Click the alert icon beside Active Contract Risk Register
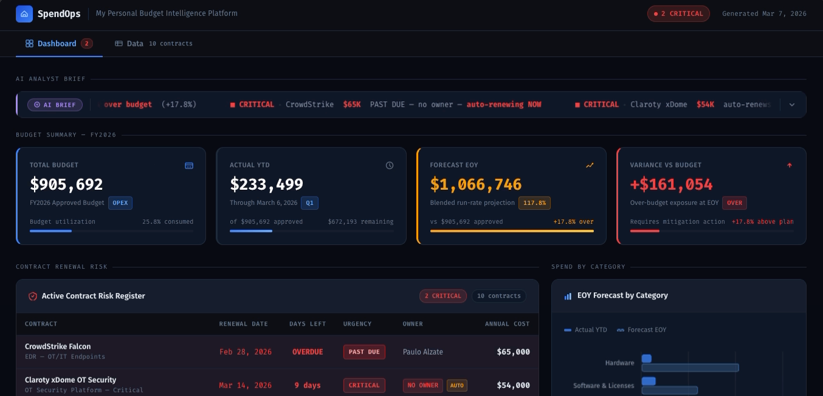 tap(33, 296)
